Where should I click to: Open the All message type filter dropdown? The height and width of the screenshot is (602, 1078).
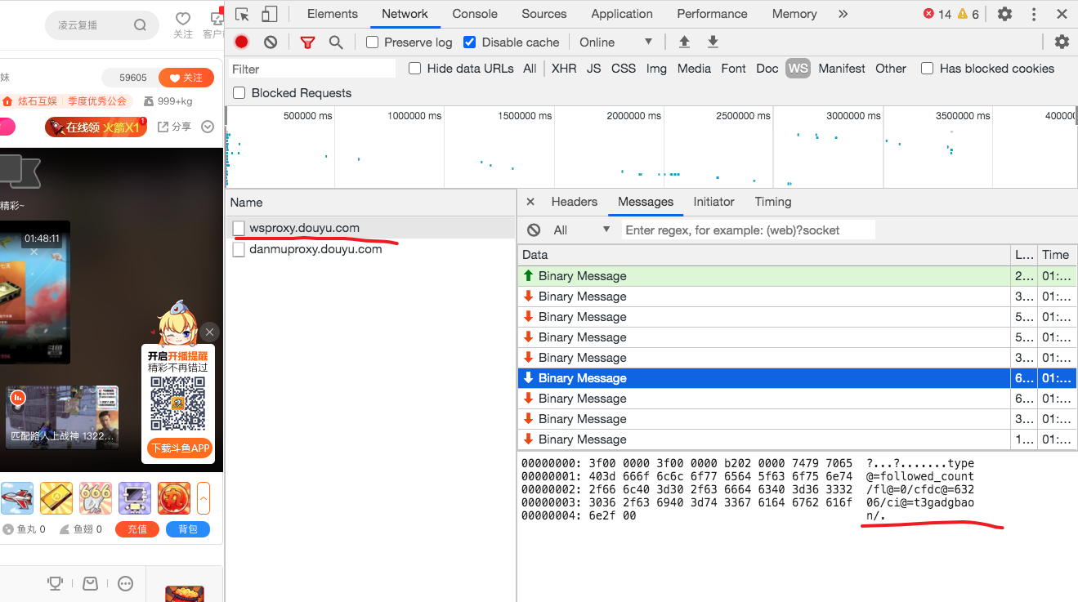click(x=582, y=230)
